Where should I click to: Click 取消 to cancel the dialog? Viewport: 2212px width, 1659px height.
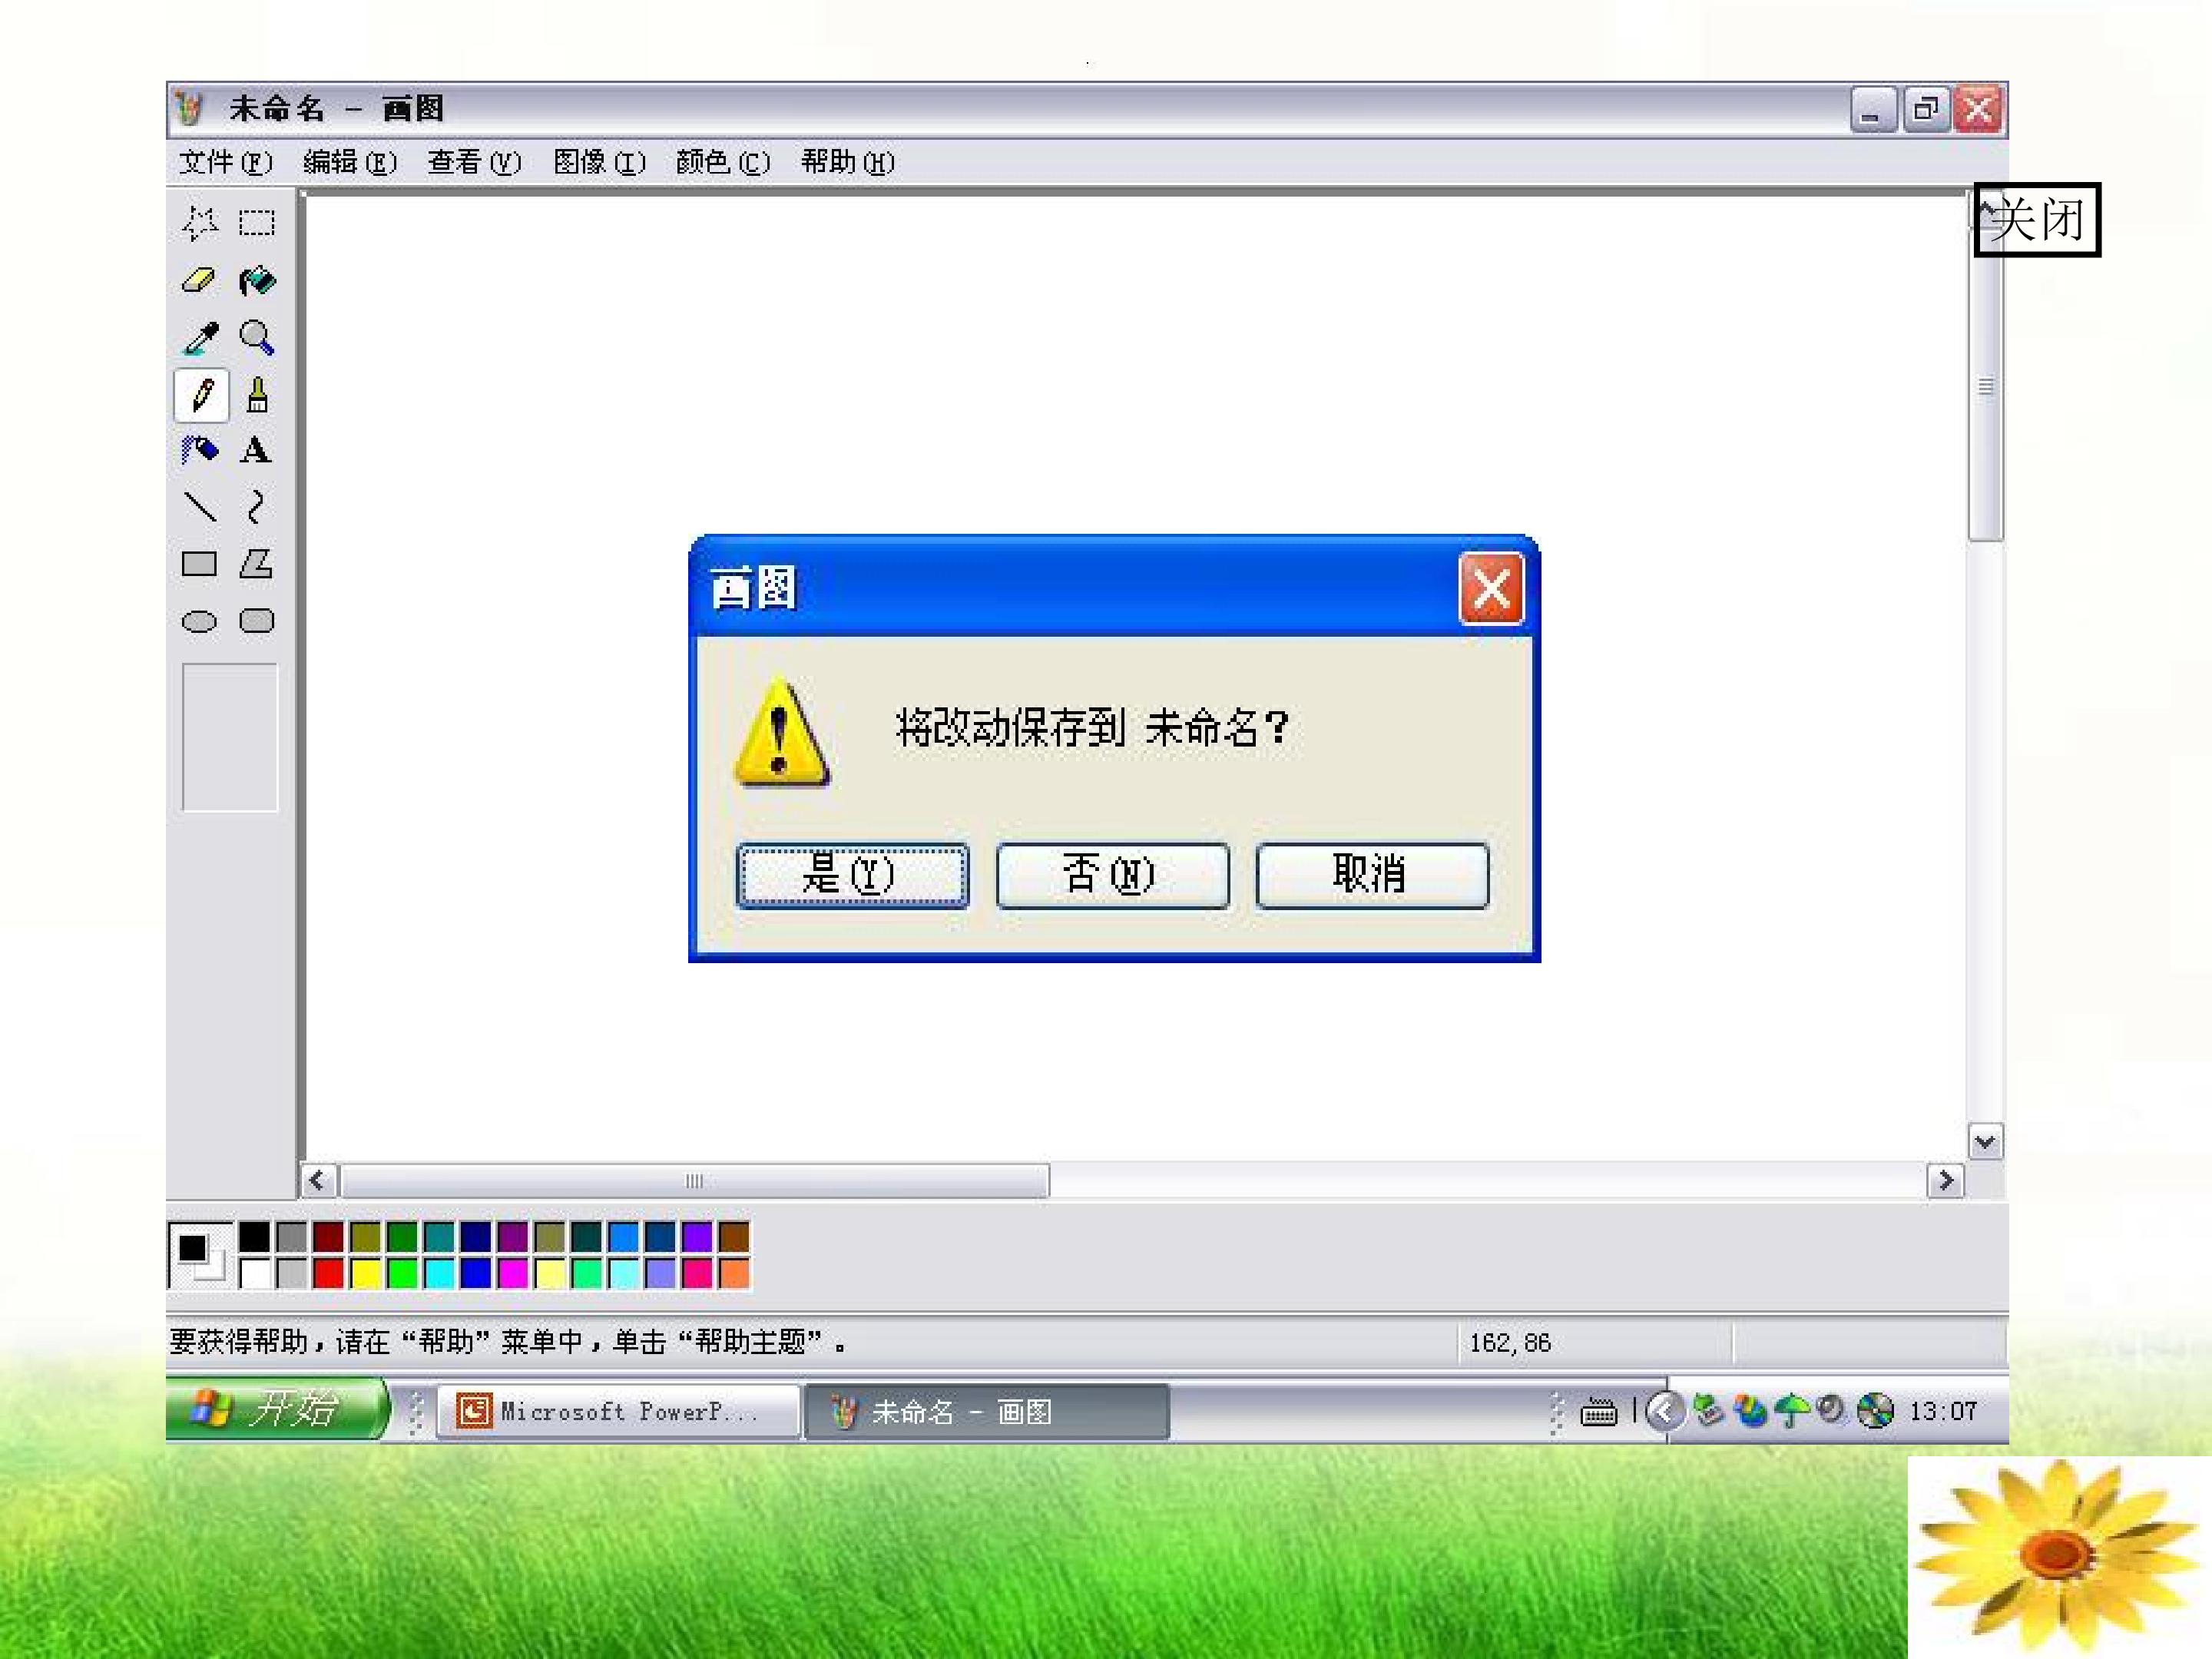[x=1372, y=875]
